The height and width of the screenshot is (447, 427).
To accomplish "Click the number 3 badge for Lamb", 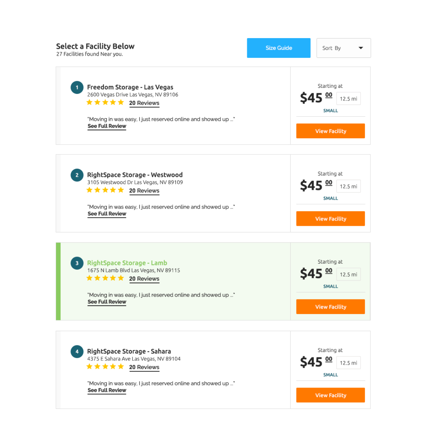I will tap(77, 263).
